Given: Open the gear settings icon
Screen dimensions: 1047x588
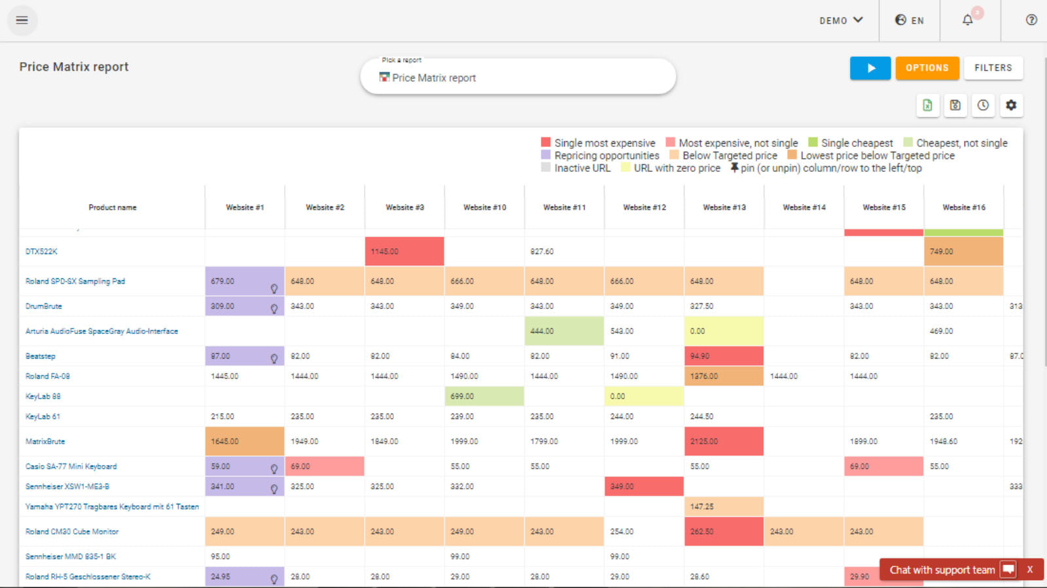Looking at the screenshot, I should coord(1011,105).
